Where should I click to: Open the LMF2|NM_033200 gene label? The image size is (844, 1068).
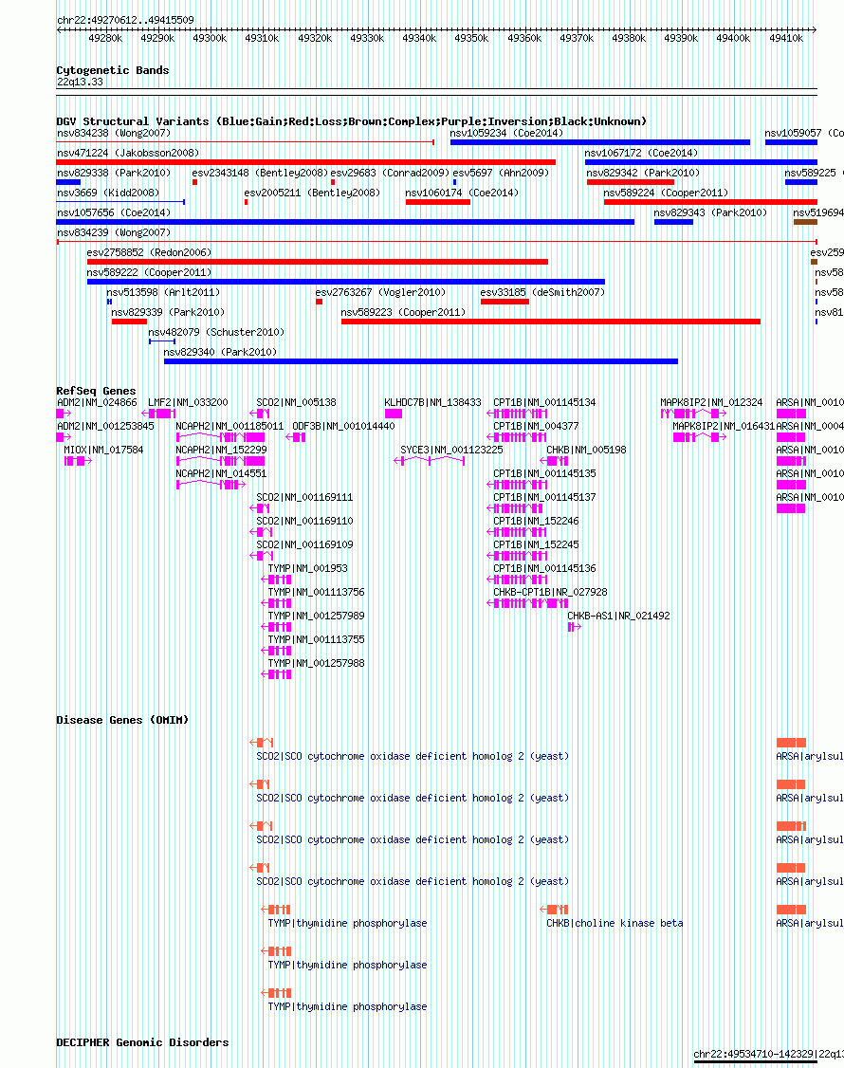click(x=188, y=402)
